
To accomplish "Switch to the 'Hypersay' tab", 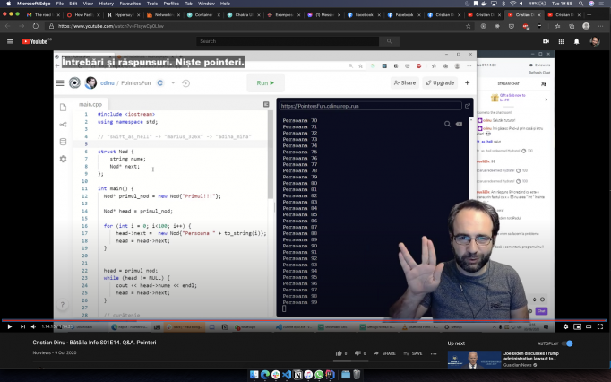I will (123, 15).
